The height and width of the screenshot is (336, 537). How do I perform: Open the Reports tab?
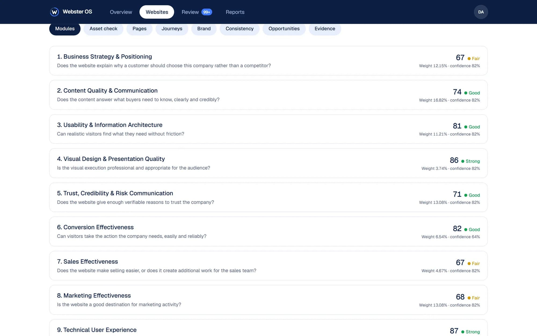[x=235, y=12]
